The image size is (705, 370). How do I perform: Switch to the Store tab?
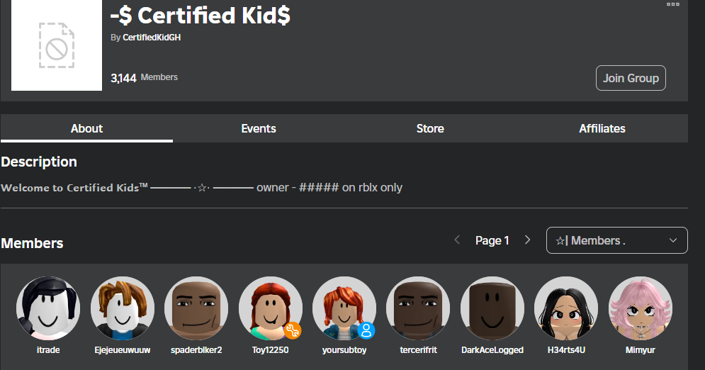coord(430,128)
